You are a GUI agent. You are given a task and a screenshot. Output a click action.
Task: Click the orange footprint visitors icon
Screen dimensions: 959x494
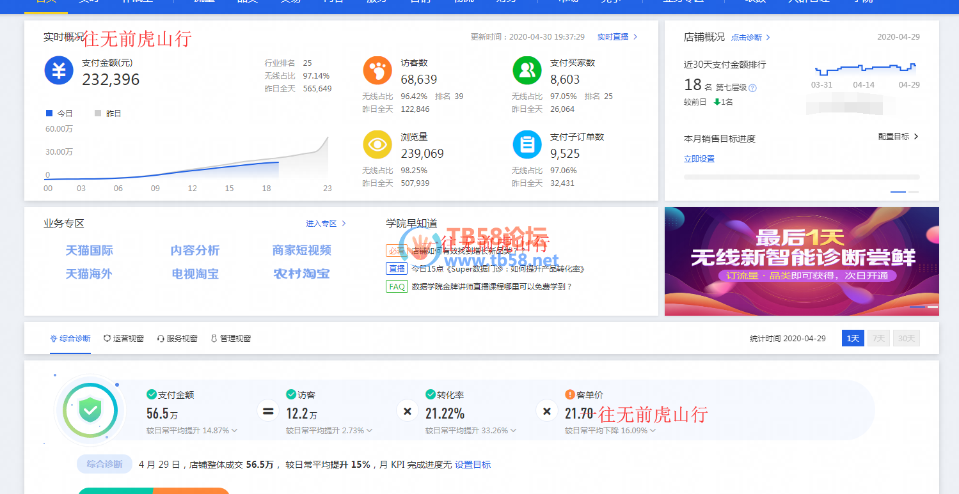pyautogui.click(x=377, y=70)
